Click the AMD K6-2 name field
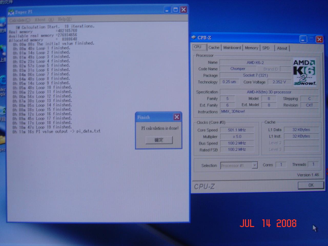This screenshot has width=328, height=246. tap(255, 63)
